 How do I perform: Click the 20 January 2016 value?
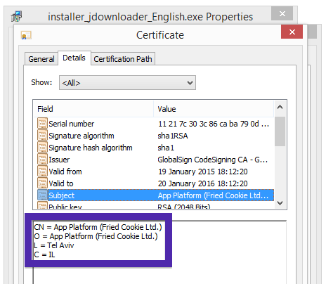pyautogui.click(x=202, y=183)
